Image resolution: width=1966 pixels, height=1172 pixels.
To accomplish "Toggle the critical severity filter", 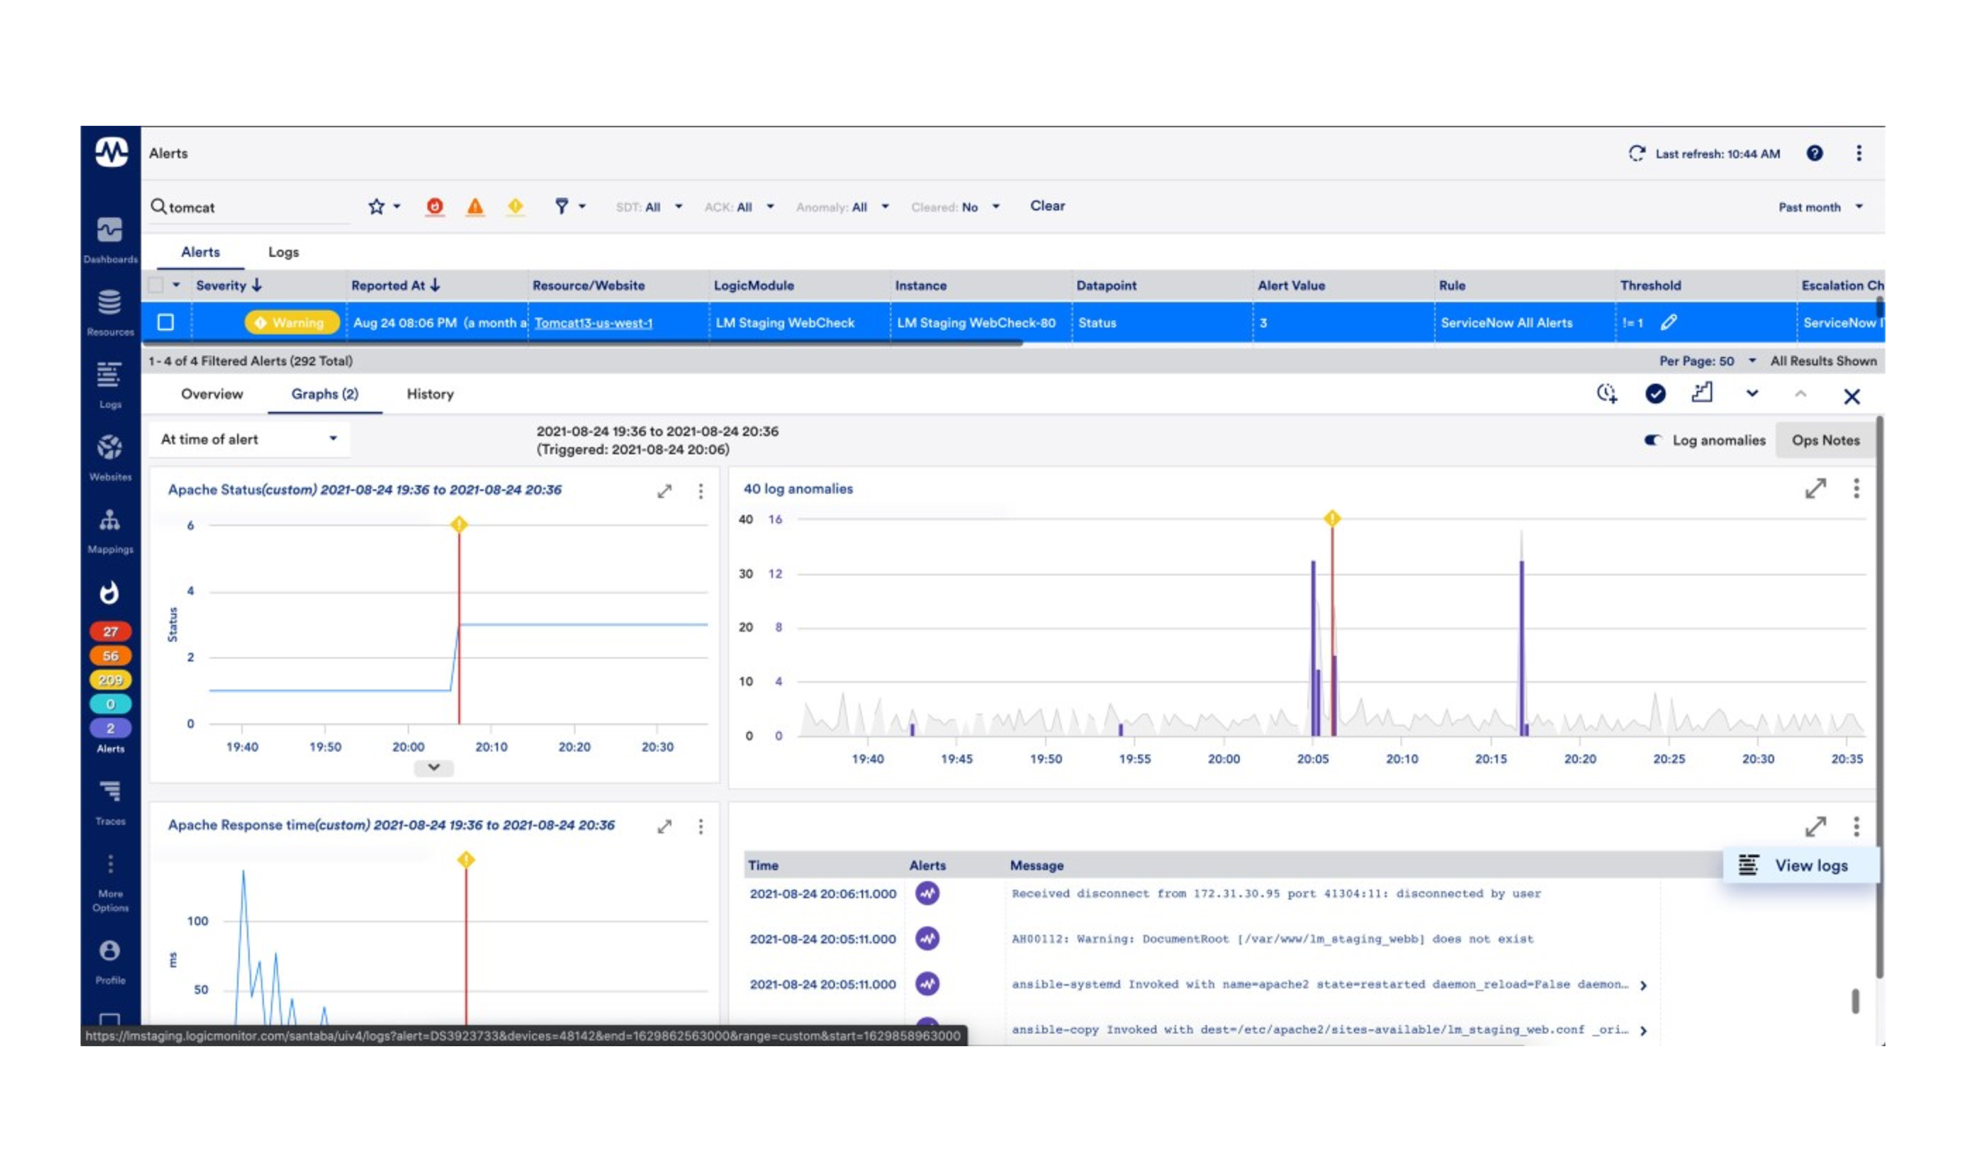I will pyautogui.click(x=434, y=207).
